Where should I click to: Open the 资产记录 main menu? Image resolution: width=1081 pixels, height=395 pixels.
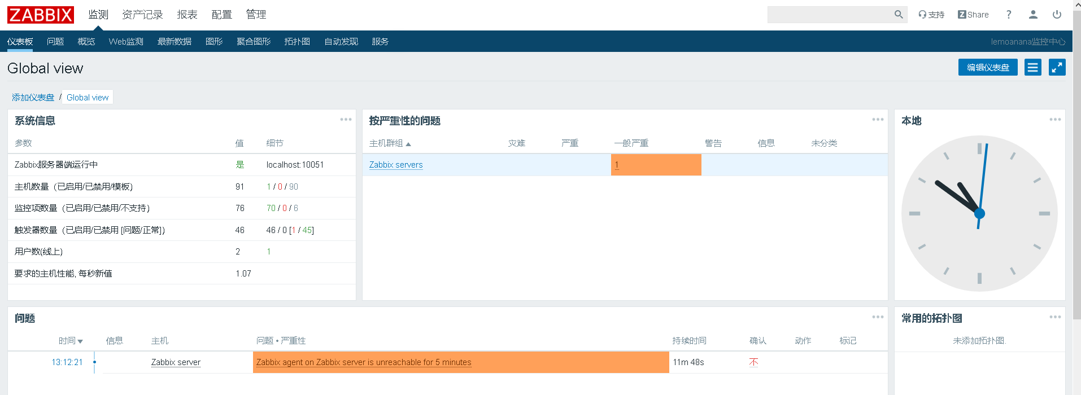(142, 15)
